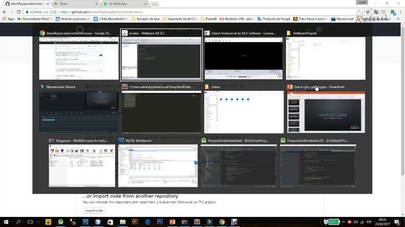Image resolution: width=405 pixels, height=227 pixels.
Task: Open the Apps bookmark shortcut
Action: [8, 19]
